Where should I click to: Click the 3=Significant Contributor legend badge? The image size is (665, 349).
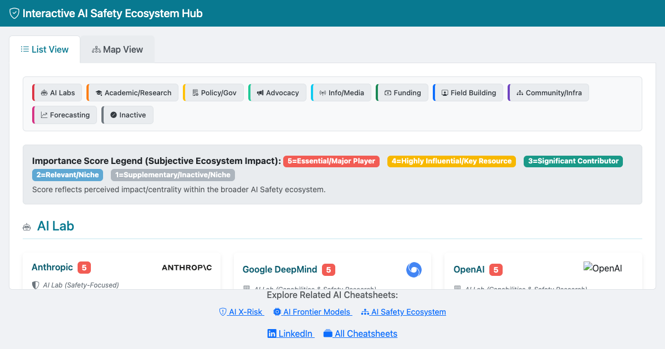573,161
